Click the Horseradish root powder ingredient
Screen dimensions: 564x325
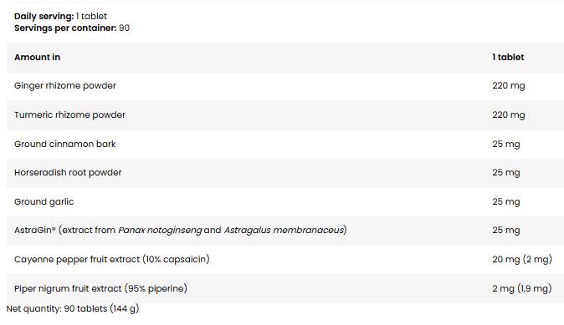point(68,173)
